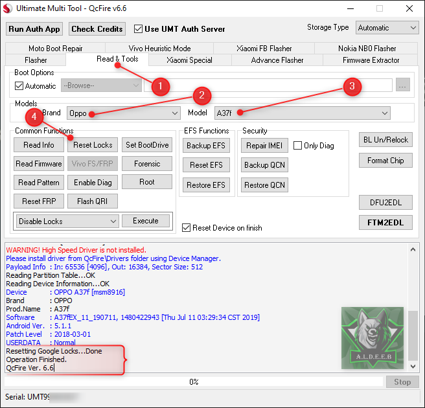Click the log scrollbar thumb
This screenshot has height=408, width=425.
[413, 335]
